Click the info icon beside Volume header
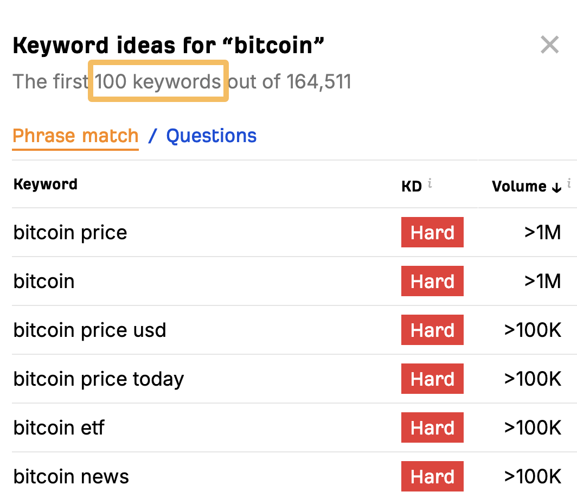Viewport: 577px width, 498px height. (x=569, y=182)
